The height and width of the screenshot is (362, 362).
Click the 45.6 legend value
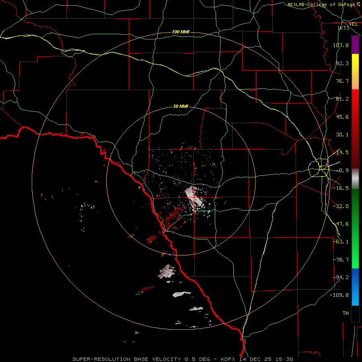tap(342, 117)
